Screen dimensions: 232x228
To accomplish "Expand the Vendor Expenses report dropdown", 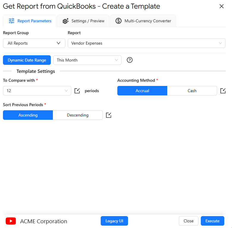I will [146, 43].
